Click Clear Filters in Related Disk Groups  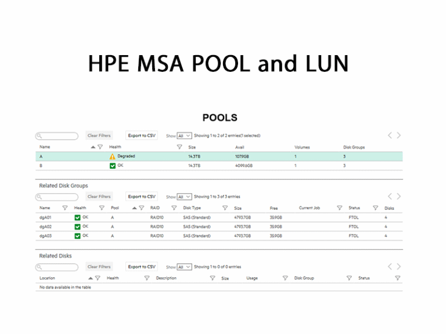coord(99,197)
